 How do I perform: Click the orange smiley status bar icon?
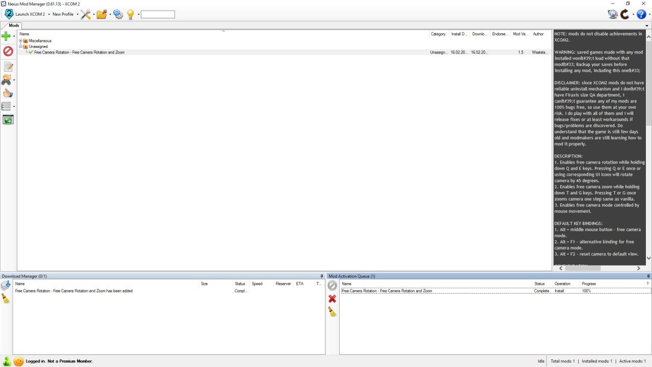pos(19,361)
